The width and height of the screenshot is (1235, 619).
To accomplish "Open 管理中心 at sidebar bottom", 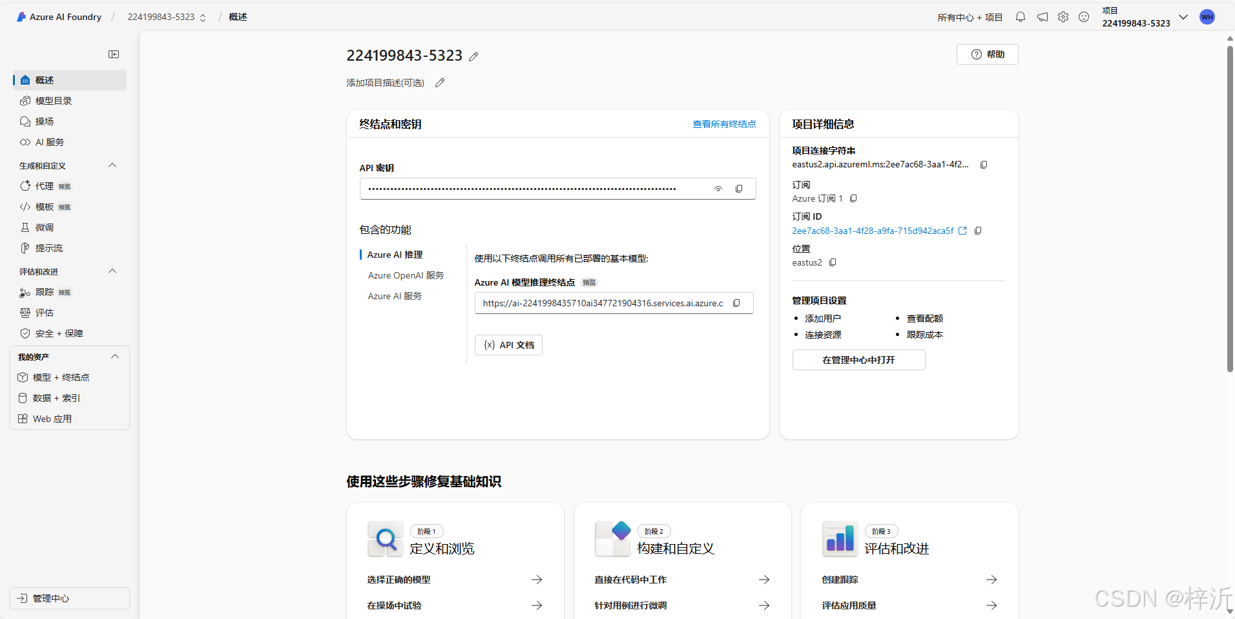I will coord(70,598).
